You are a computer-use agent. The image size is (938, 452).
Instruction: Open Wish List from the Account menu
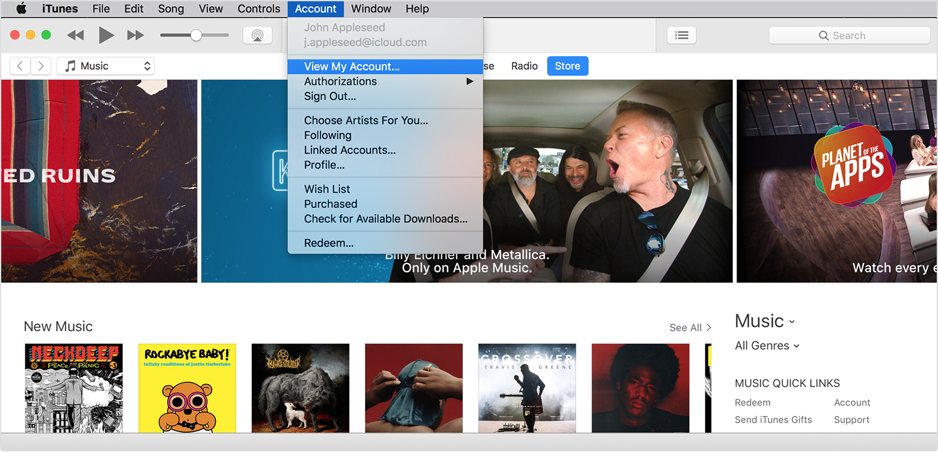click(385, 189)
